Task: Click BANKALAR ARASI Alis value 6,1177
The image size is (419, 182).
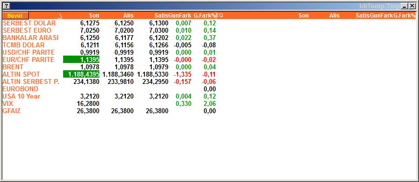Action: [124, 38]
